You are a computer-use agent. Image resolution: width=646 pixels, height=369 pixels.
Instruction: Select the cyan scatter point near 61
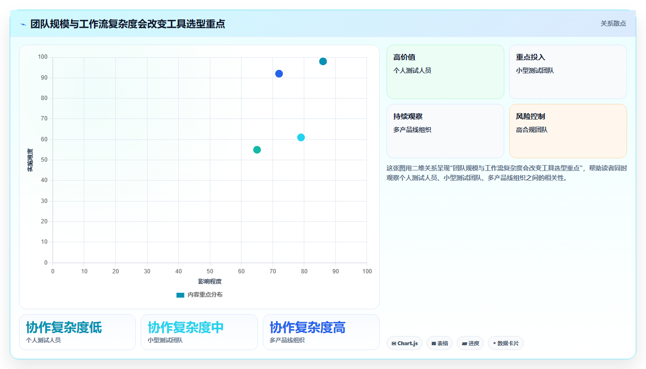coord(301,137)
